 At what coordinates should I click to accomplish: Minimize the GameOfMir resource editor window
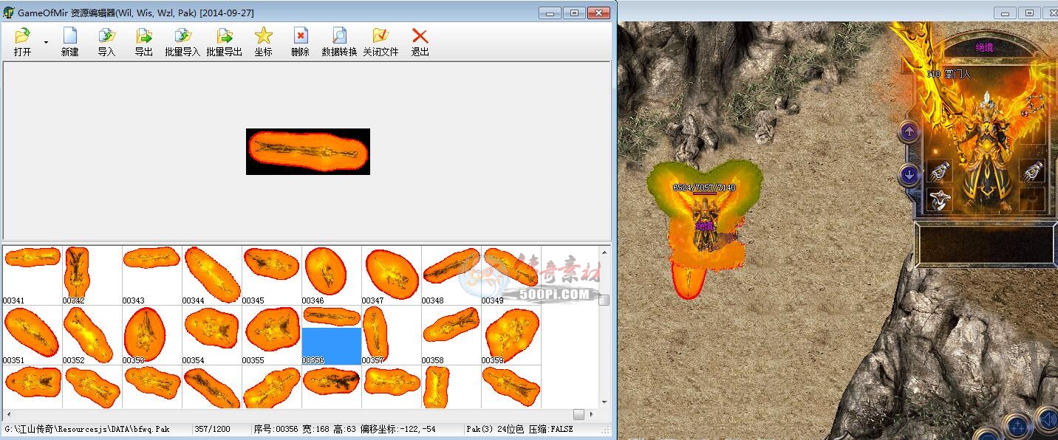click(x=550, y=13)
